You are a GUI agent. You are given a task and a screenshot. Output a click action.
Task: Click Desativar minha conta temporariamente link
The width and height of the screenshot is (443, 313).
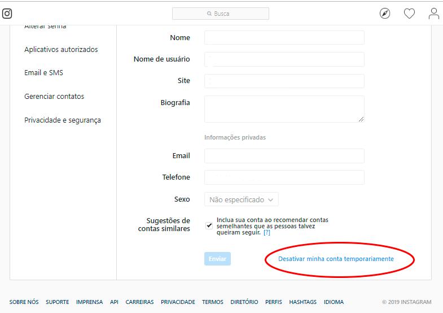(x=336, y=259)
